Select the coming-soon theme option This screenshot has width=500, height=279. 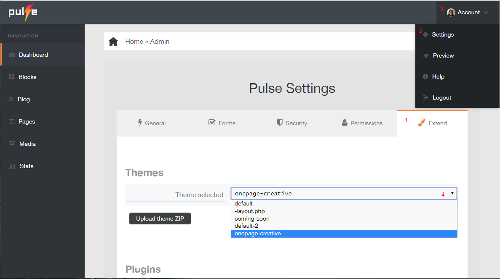pos(344,218)
